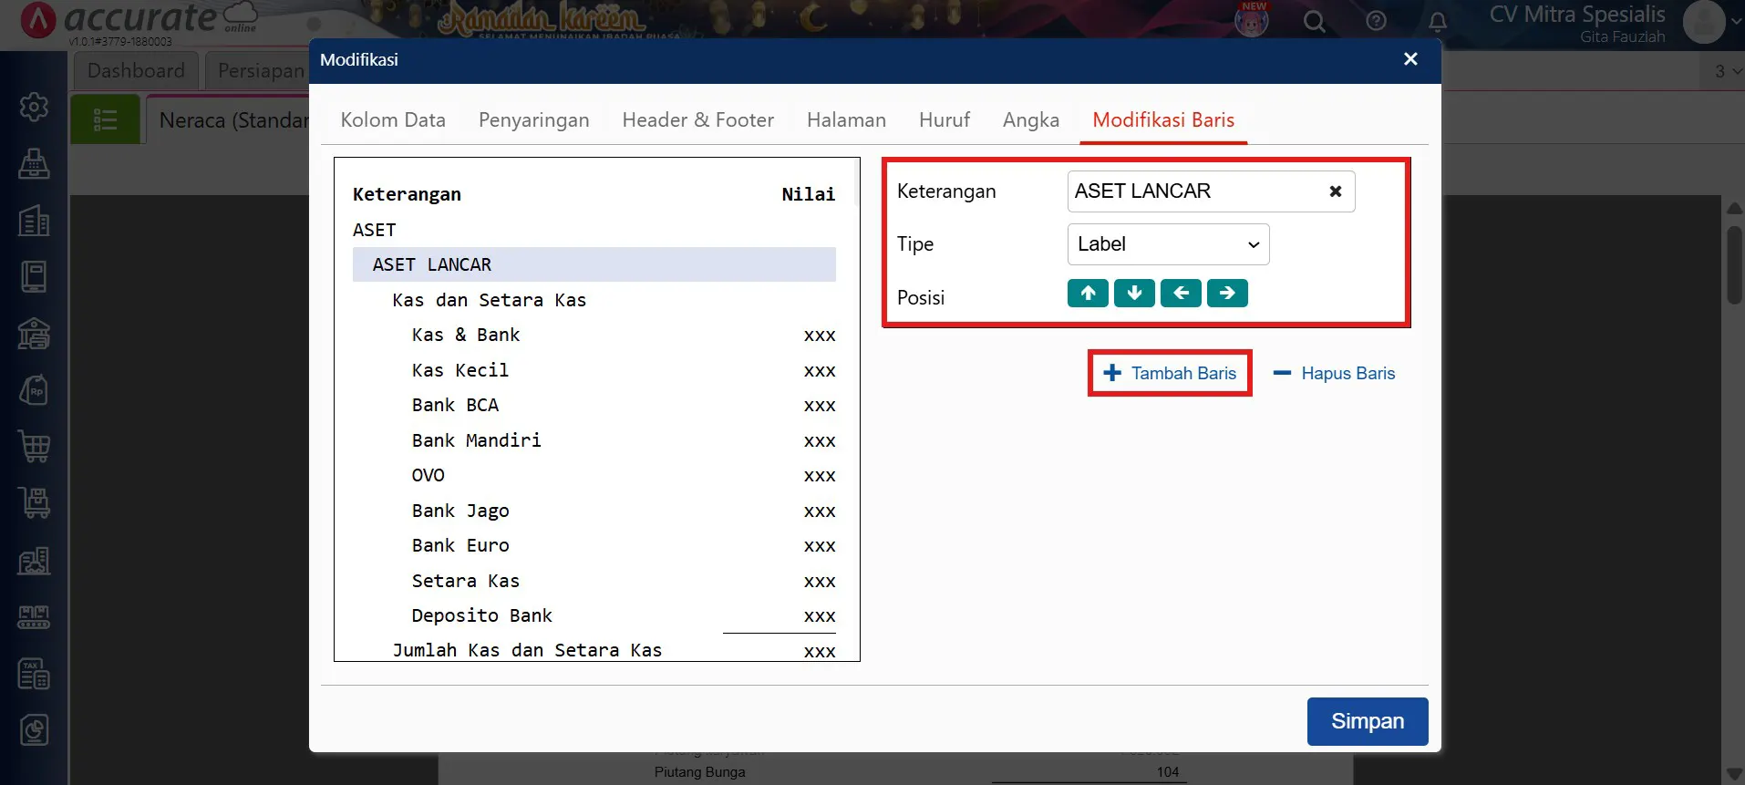This screenshot has height=785, width=1745.
Task: Click the left arrow Posisi button
Action: click(x=1181, y=293)
